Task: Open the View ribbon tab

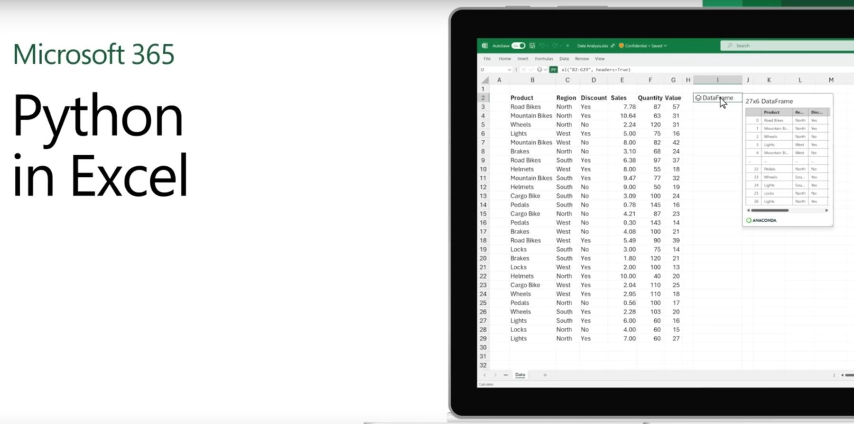Action: coord(600,59)
